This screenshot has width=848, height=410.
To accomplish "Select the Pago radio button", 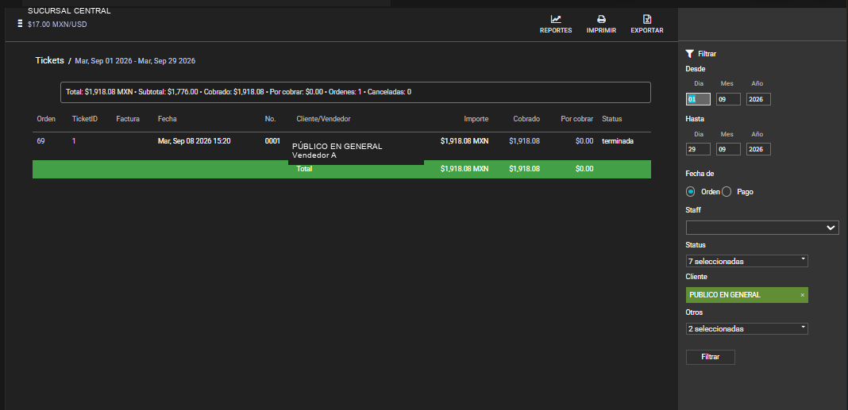I will [x=727, y=192].
